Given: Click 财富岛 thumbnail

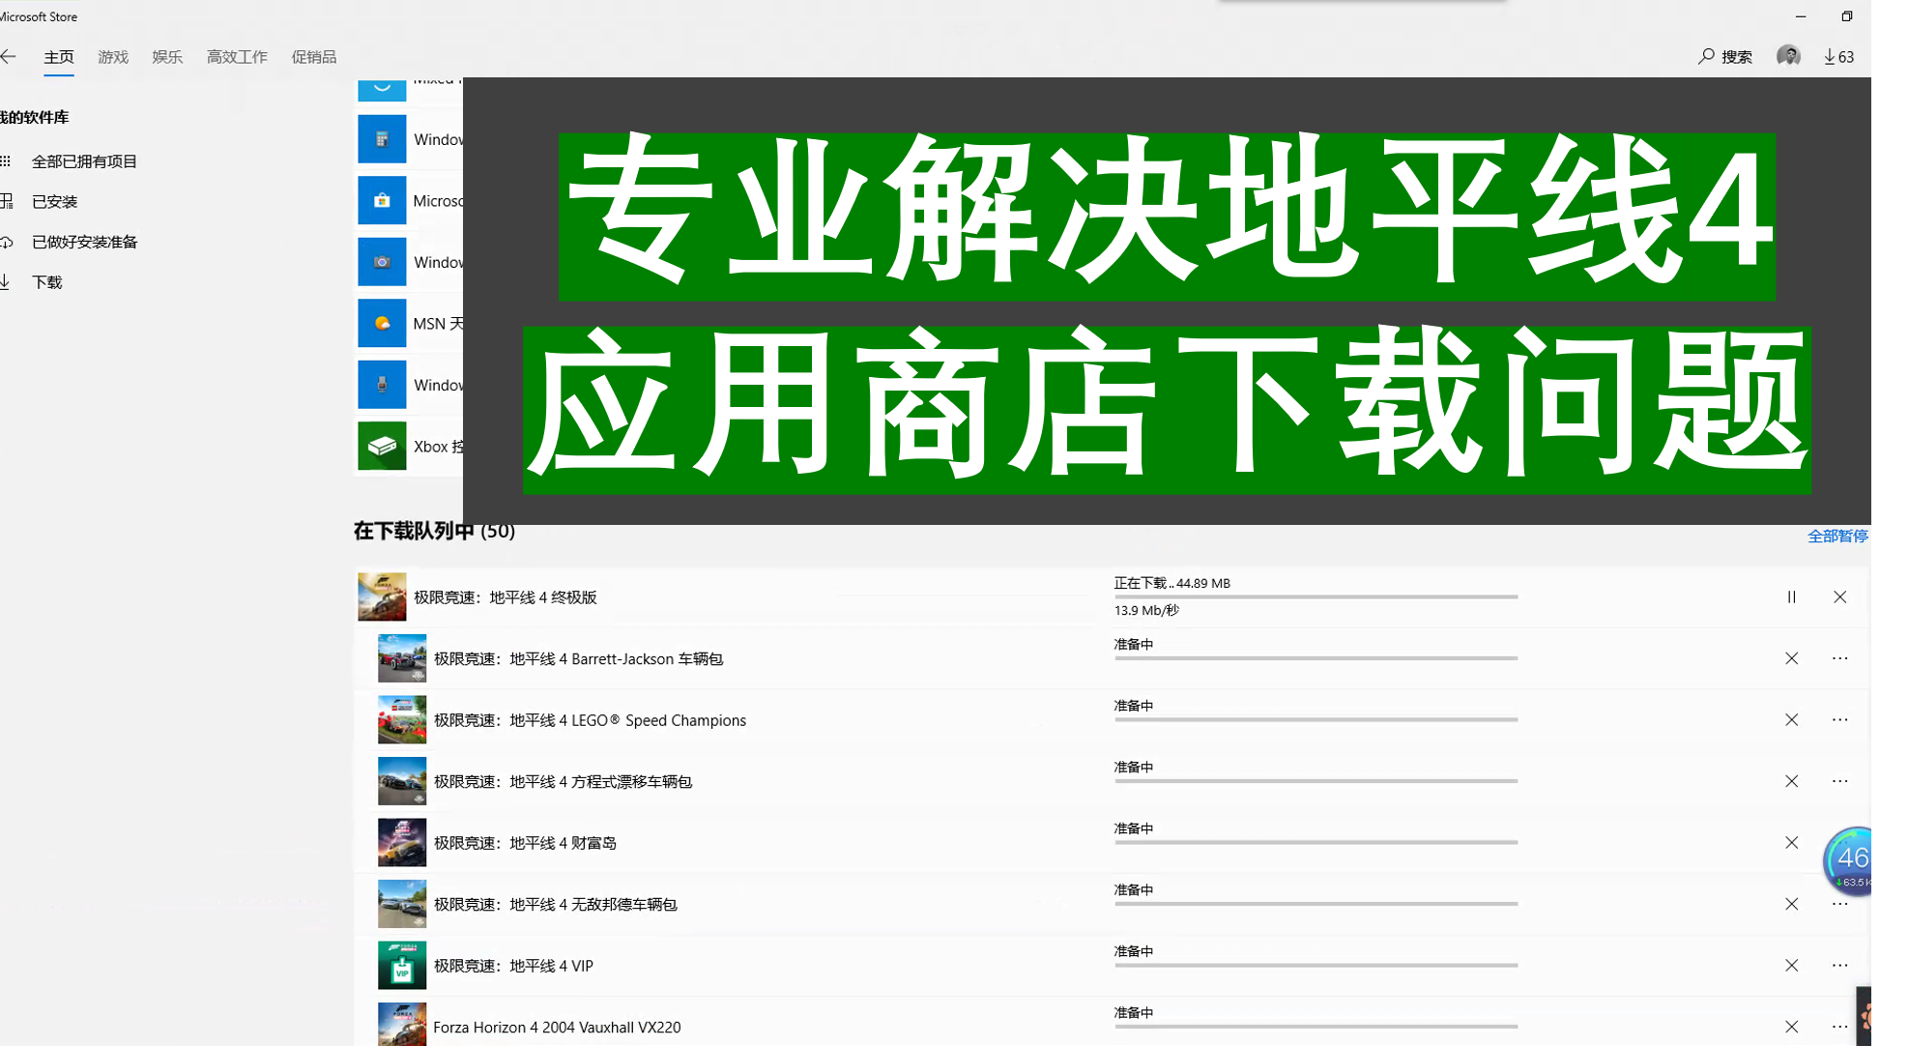Looking at the screenshot, I should [x=402, y=843].
